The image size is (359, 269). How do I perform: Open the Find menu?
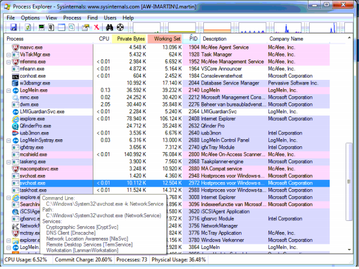pyautogui.click(x=92, y=18)
